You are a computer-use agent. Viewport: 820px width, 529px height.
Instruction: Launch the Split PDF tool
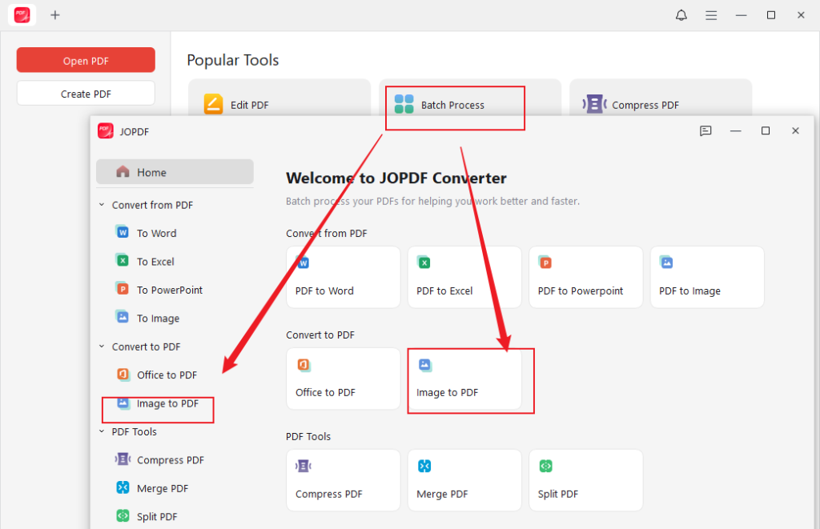pos(585,479)
